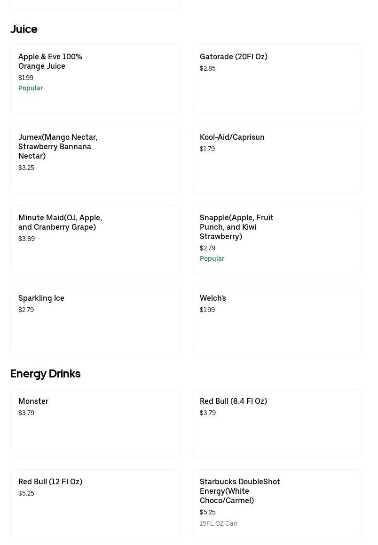Click the Popular tag under Snapple
Screen dimensions: 378x545
(x=212, y=258)
